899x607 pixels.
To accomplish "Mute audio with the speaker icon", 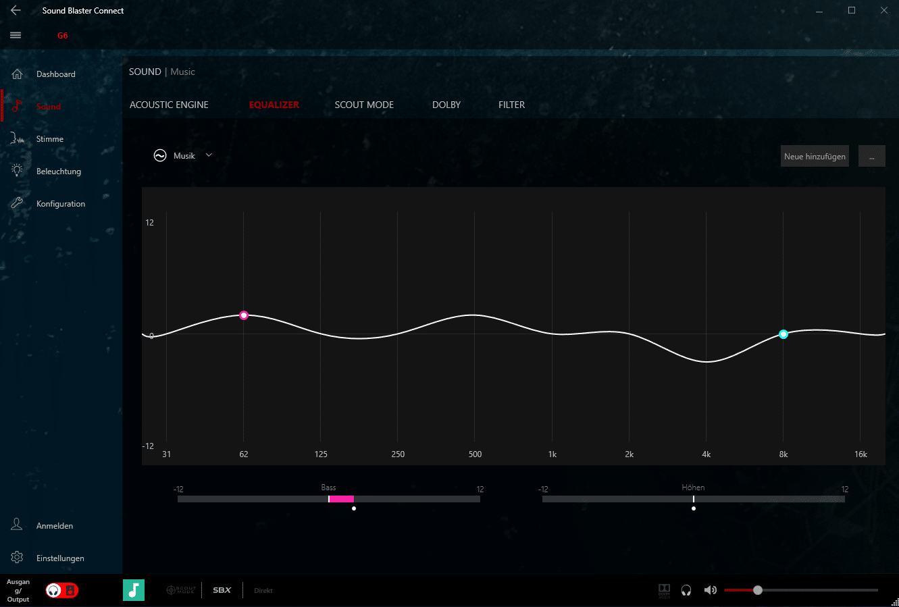I will pos(710,590).
